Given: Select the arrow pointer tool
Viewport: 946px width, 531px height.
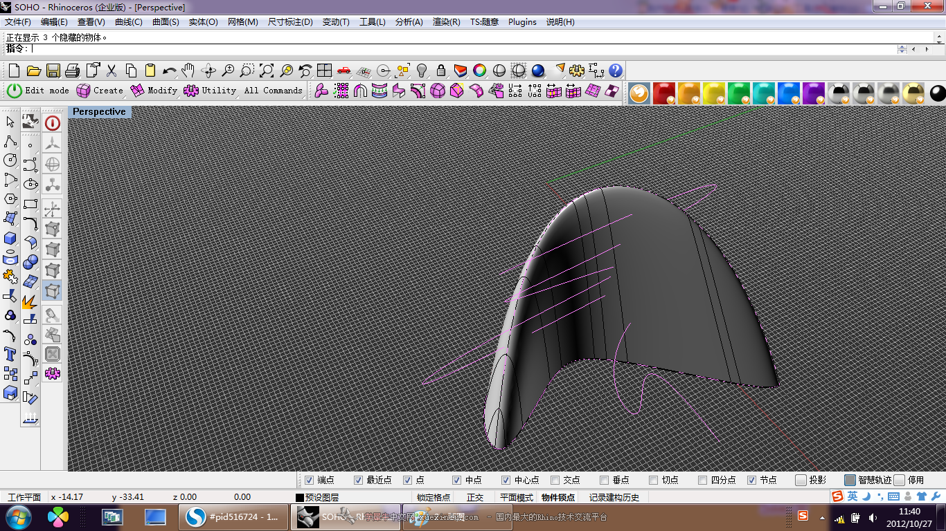Looking at the screenshot, I should point(10,122).
